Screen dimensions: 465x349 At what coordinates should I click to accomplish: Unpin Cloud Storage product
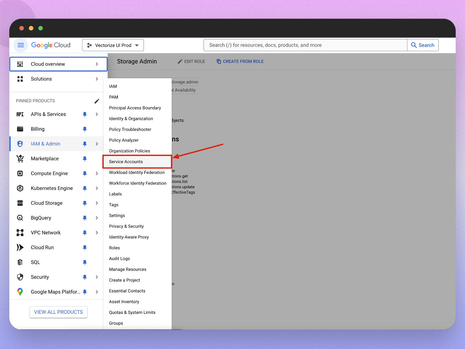click(x=85, y=203)
